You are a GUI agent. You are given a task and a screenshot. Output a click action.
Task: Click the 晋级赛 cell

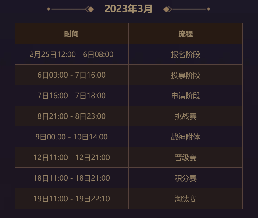tap(186, 157)
